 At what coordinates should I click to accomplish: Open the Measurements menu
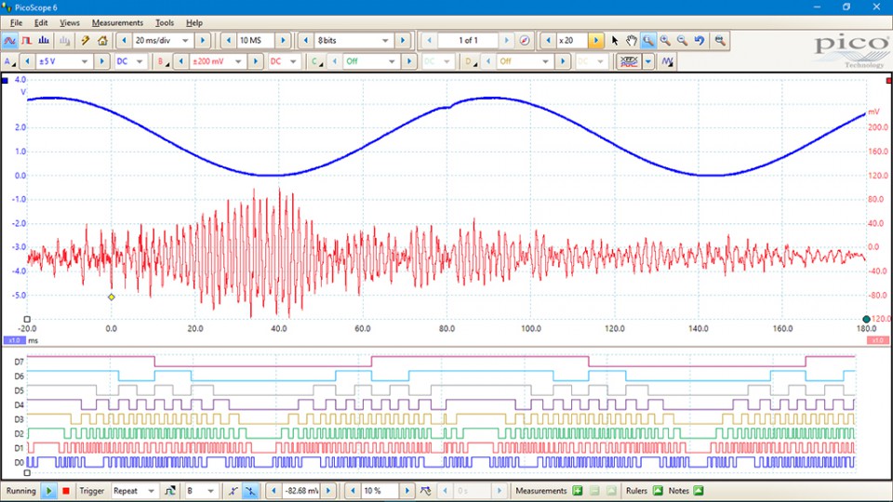point(117,22)
